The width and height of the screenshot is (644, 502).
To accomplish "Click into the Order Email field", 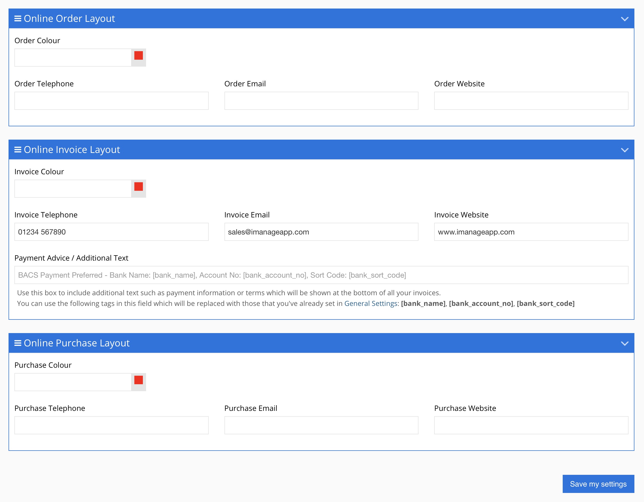I will (321, 101).
